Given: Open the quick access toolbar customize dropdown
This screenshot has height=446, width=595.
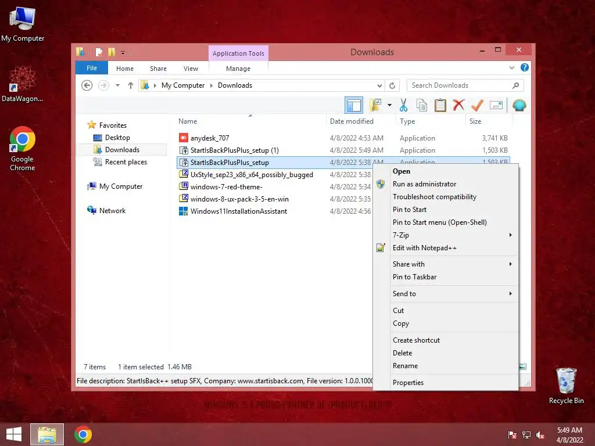Looking at the screenshot, I should [x=123, y=53].
